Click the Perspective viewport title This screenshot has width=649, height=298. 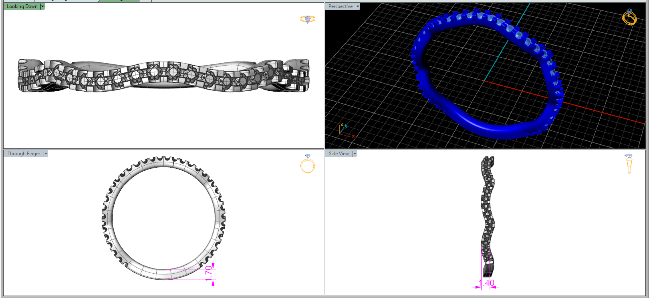(341, 6)
